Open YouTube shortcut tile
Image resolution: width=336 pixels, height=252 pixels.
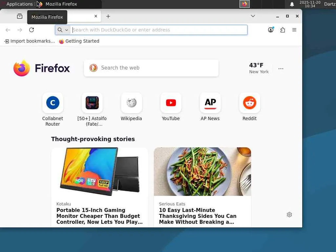[x=171, y=107]
